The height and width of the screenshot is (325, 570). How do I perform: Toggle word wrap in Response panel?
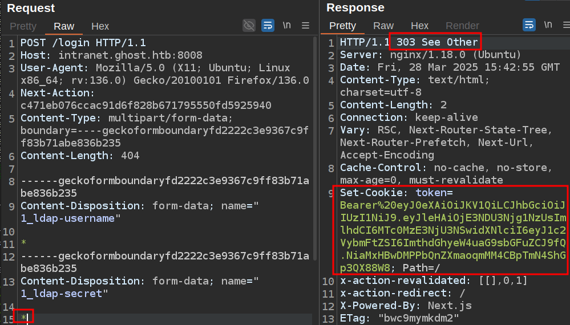click(x=529, y=26)
